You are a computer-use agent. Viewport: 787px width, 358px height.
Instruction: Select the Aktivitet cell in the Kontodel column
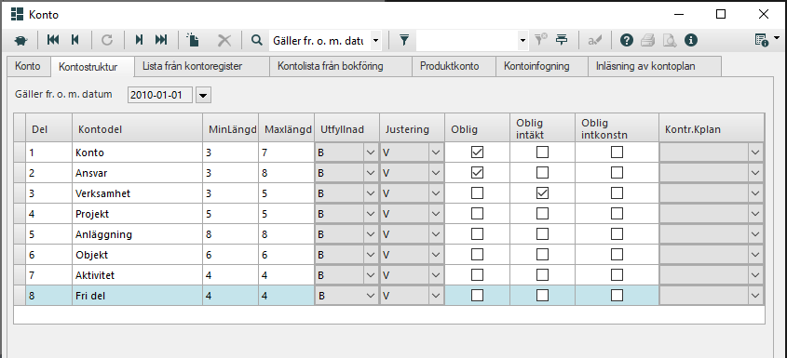137,276
